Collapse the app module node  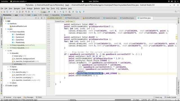[4, 21]
